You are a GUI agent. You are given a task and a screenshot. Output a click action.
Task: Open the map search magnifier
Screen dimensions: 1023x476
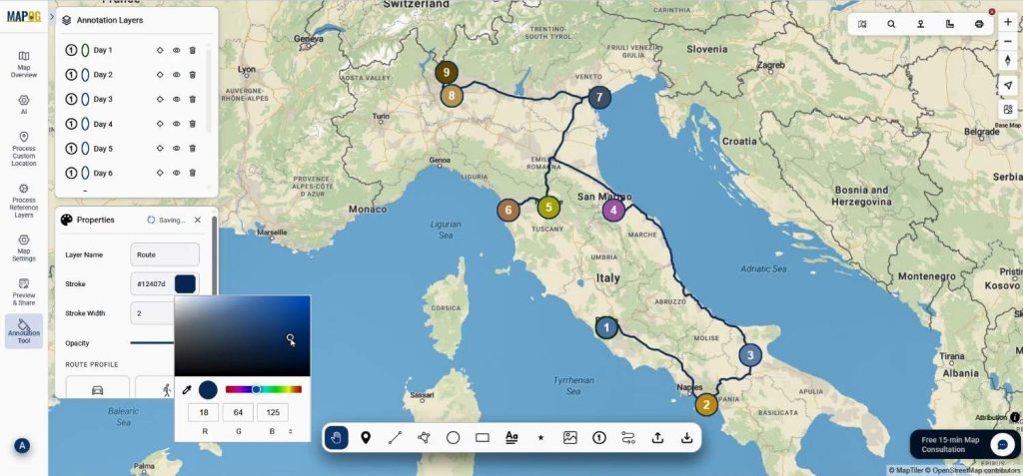click(891, 24)
